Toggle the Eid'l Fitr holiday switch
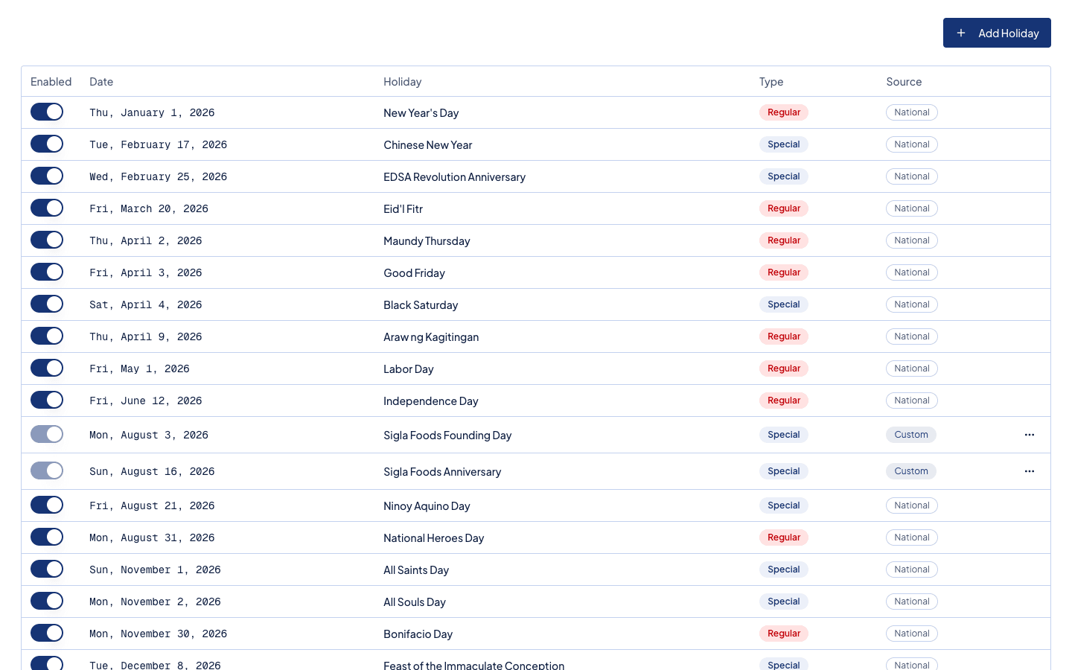The width and height of the screenshot is (1072, 670). (47, 208)
